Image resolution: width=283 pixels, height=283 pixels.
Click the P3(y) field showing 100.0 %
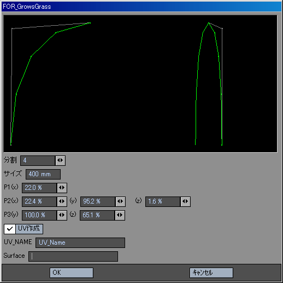39,215
